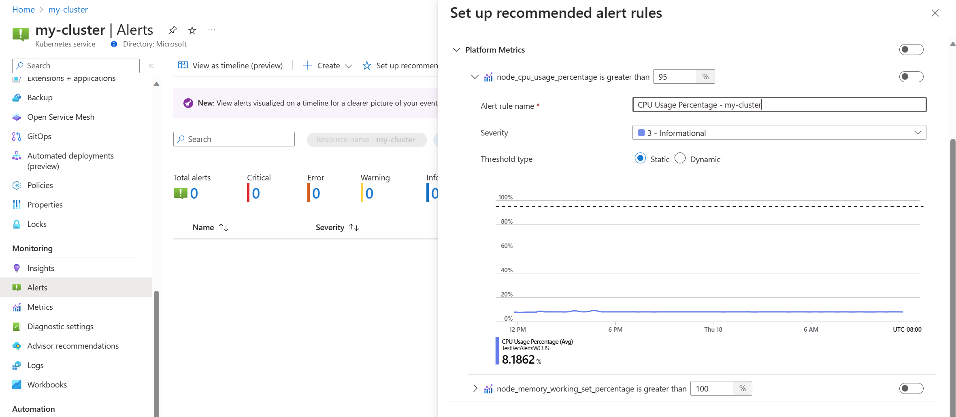The image size is (956, 417).
Task: Expand the node_memory_working_set_percentage rule
Action: (x=475, y=389)
